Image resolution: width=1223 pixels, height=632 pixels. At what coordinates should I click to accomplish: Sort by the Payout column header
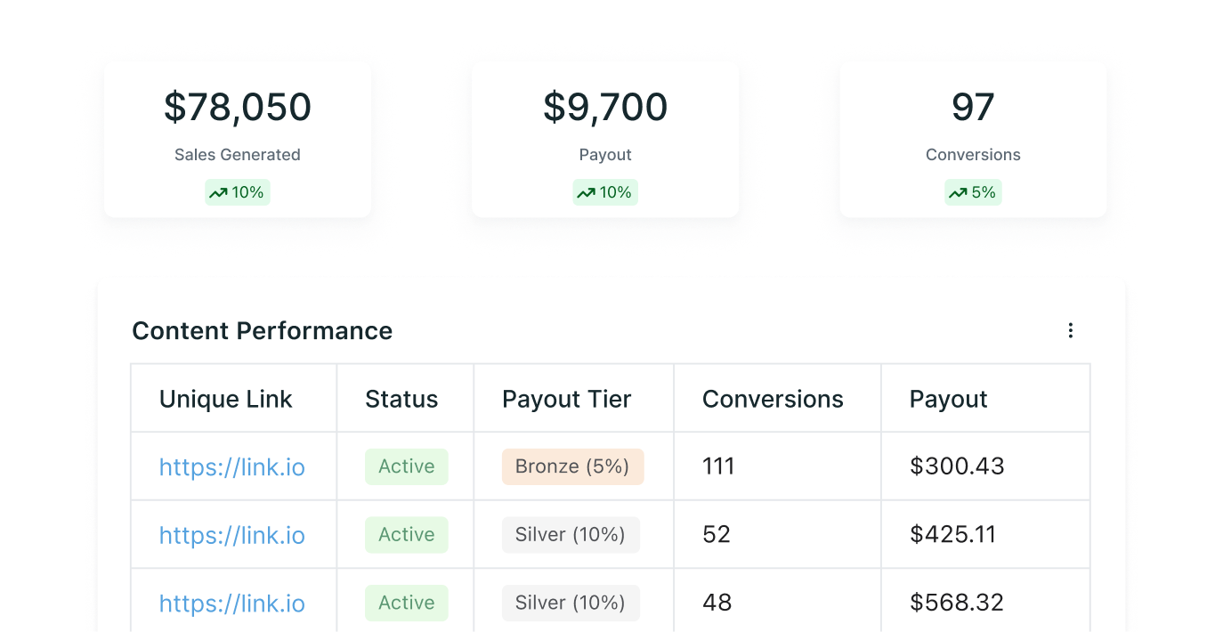click(948, 400)
